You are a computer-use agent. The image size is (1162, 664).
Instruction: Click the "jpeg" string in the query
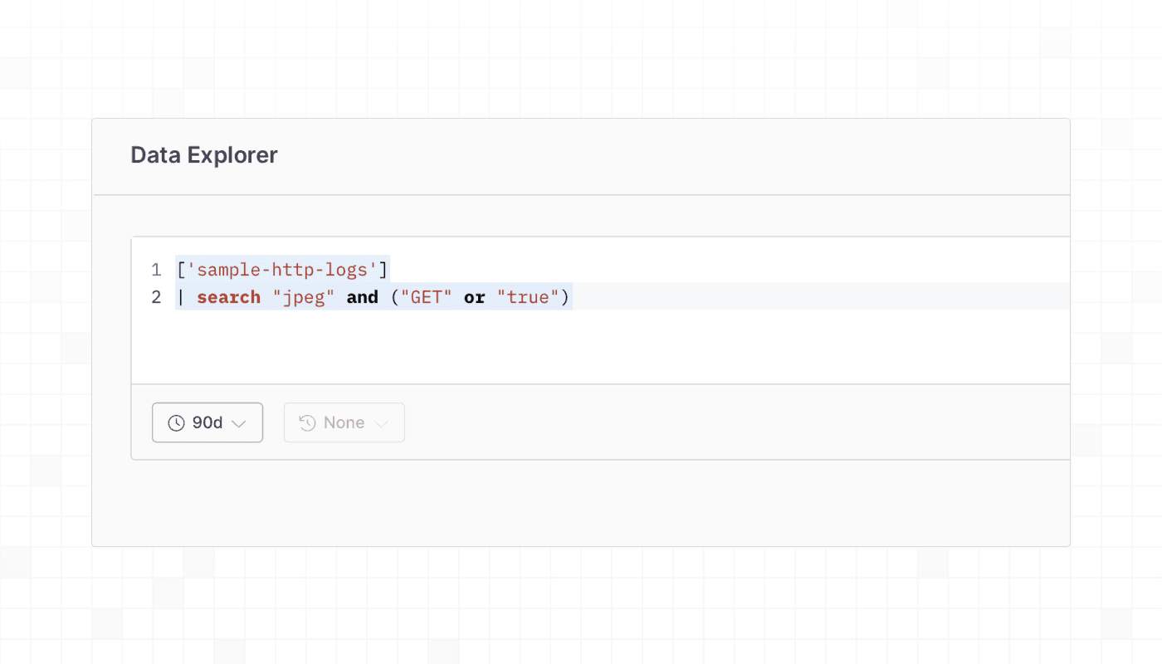tap(303, 297)
